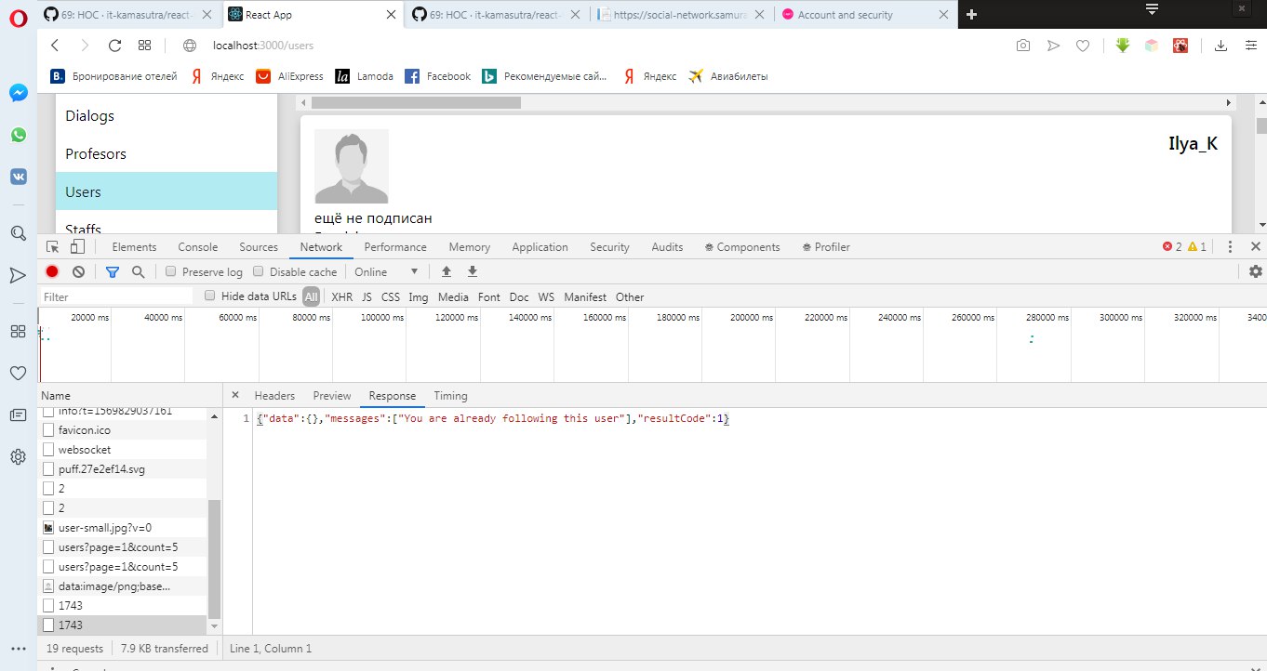1267x671 pixels.
Task: Open the Easy Setup sliders panel
Action: [x=1250, y=45]
